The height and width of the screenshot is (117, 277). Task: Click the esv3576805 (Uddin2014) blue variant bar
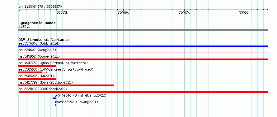point(143,46)
